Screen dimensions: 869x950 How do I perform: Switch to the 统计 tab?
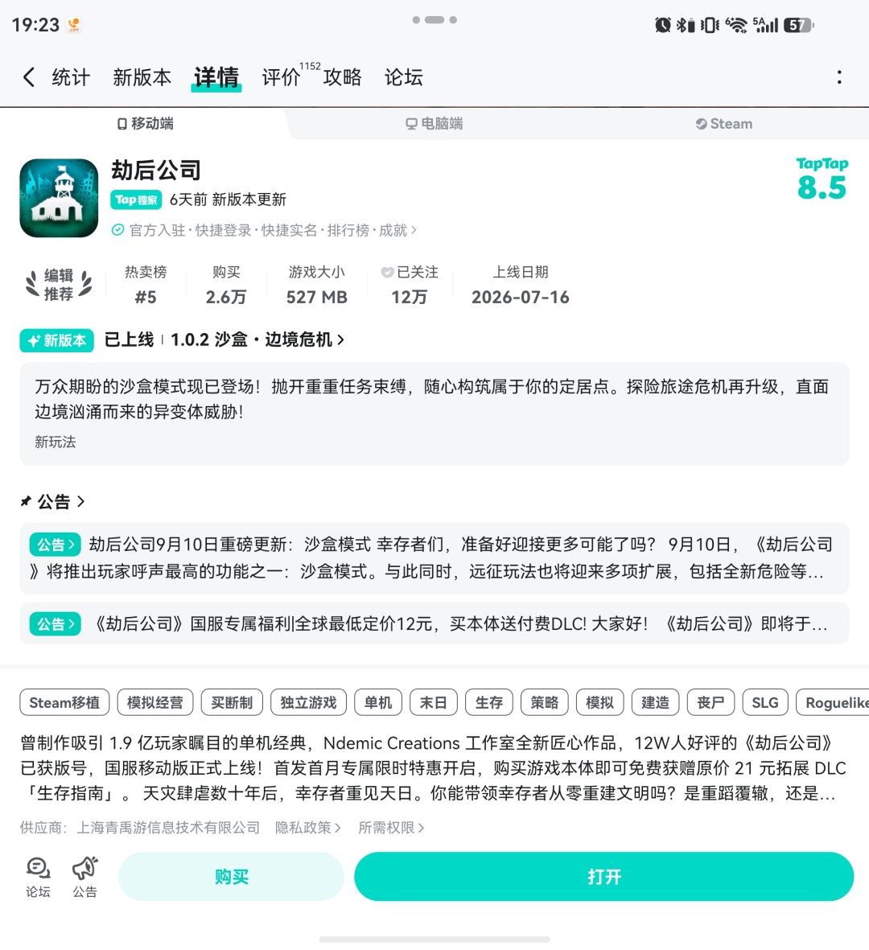pos(71,77)
